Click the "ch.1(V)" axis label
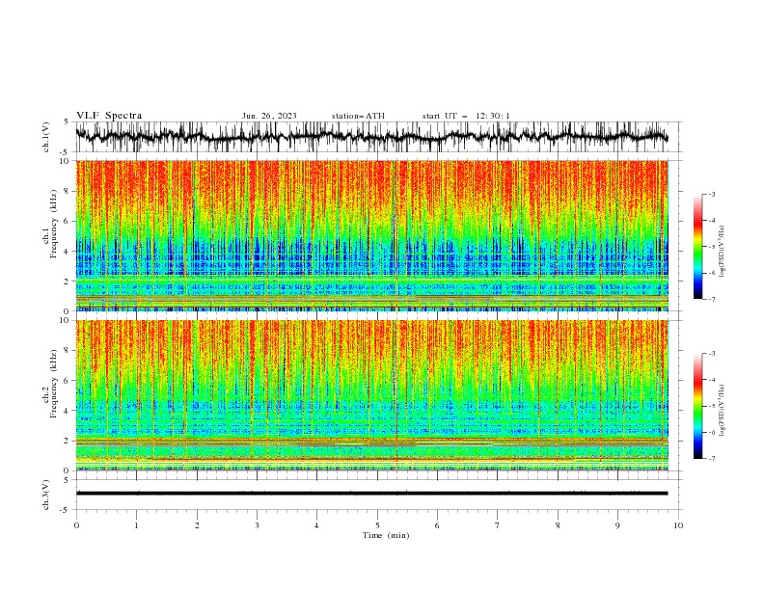This screenshot has height=590, width=764. pos(46,137)
